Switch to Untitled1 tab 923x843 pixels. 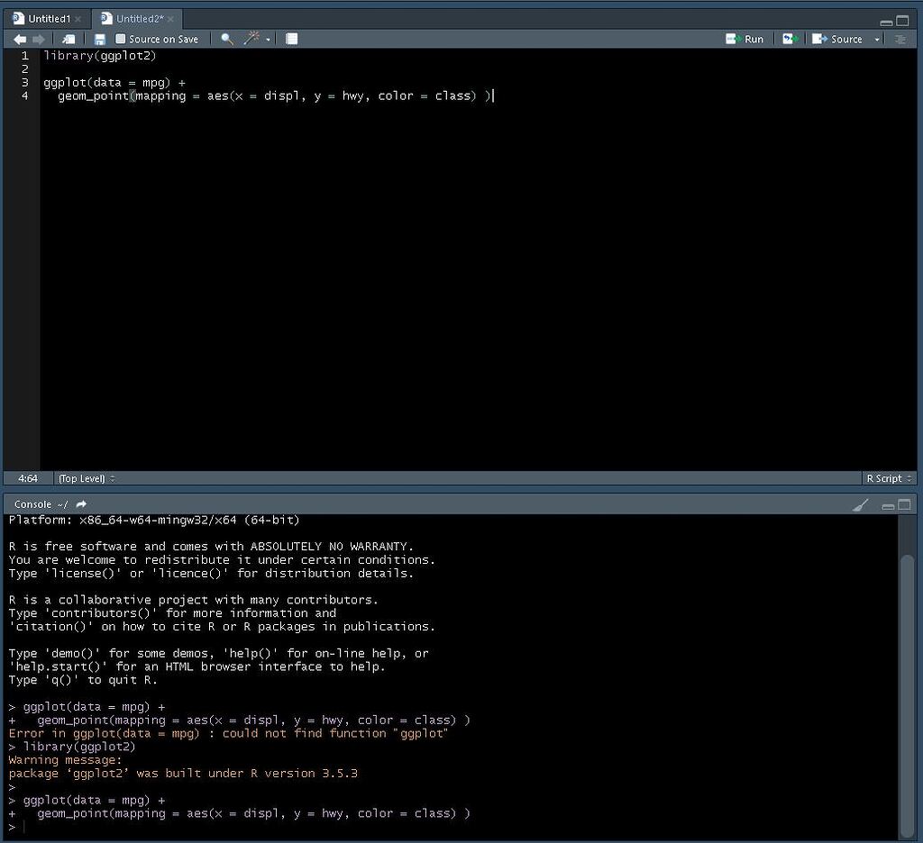click(49, 19)
